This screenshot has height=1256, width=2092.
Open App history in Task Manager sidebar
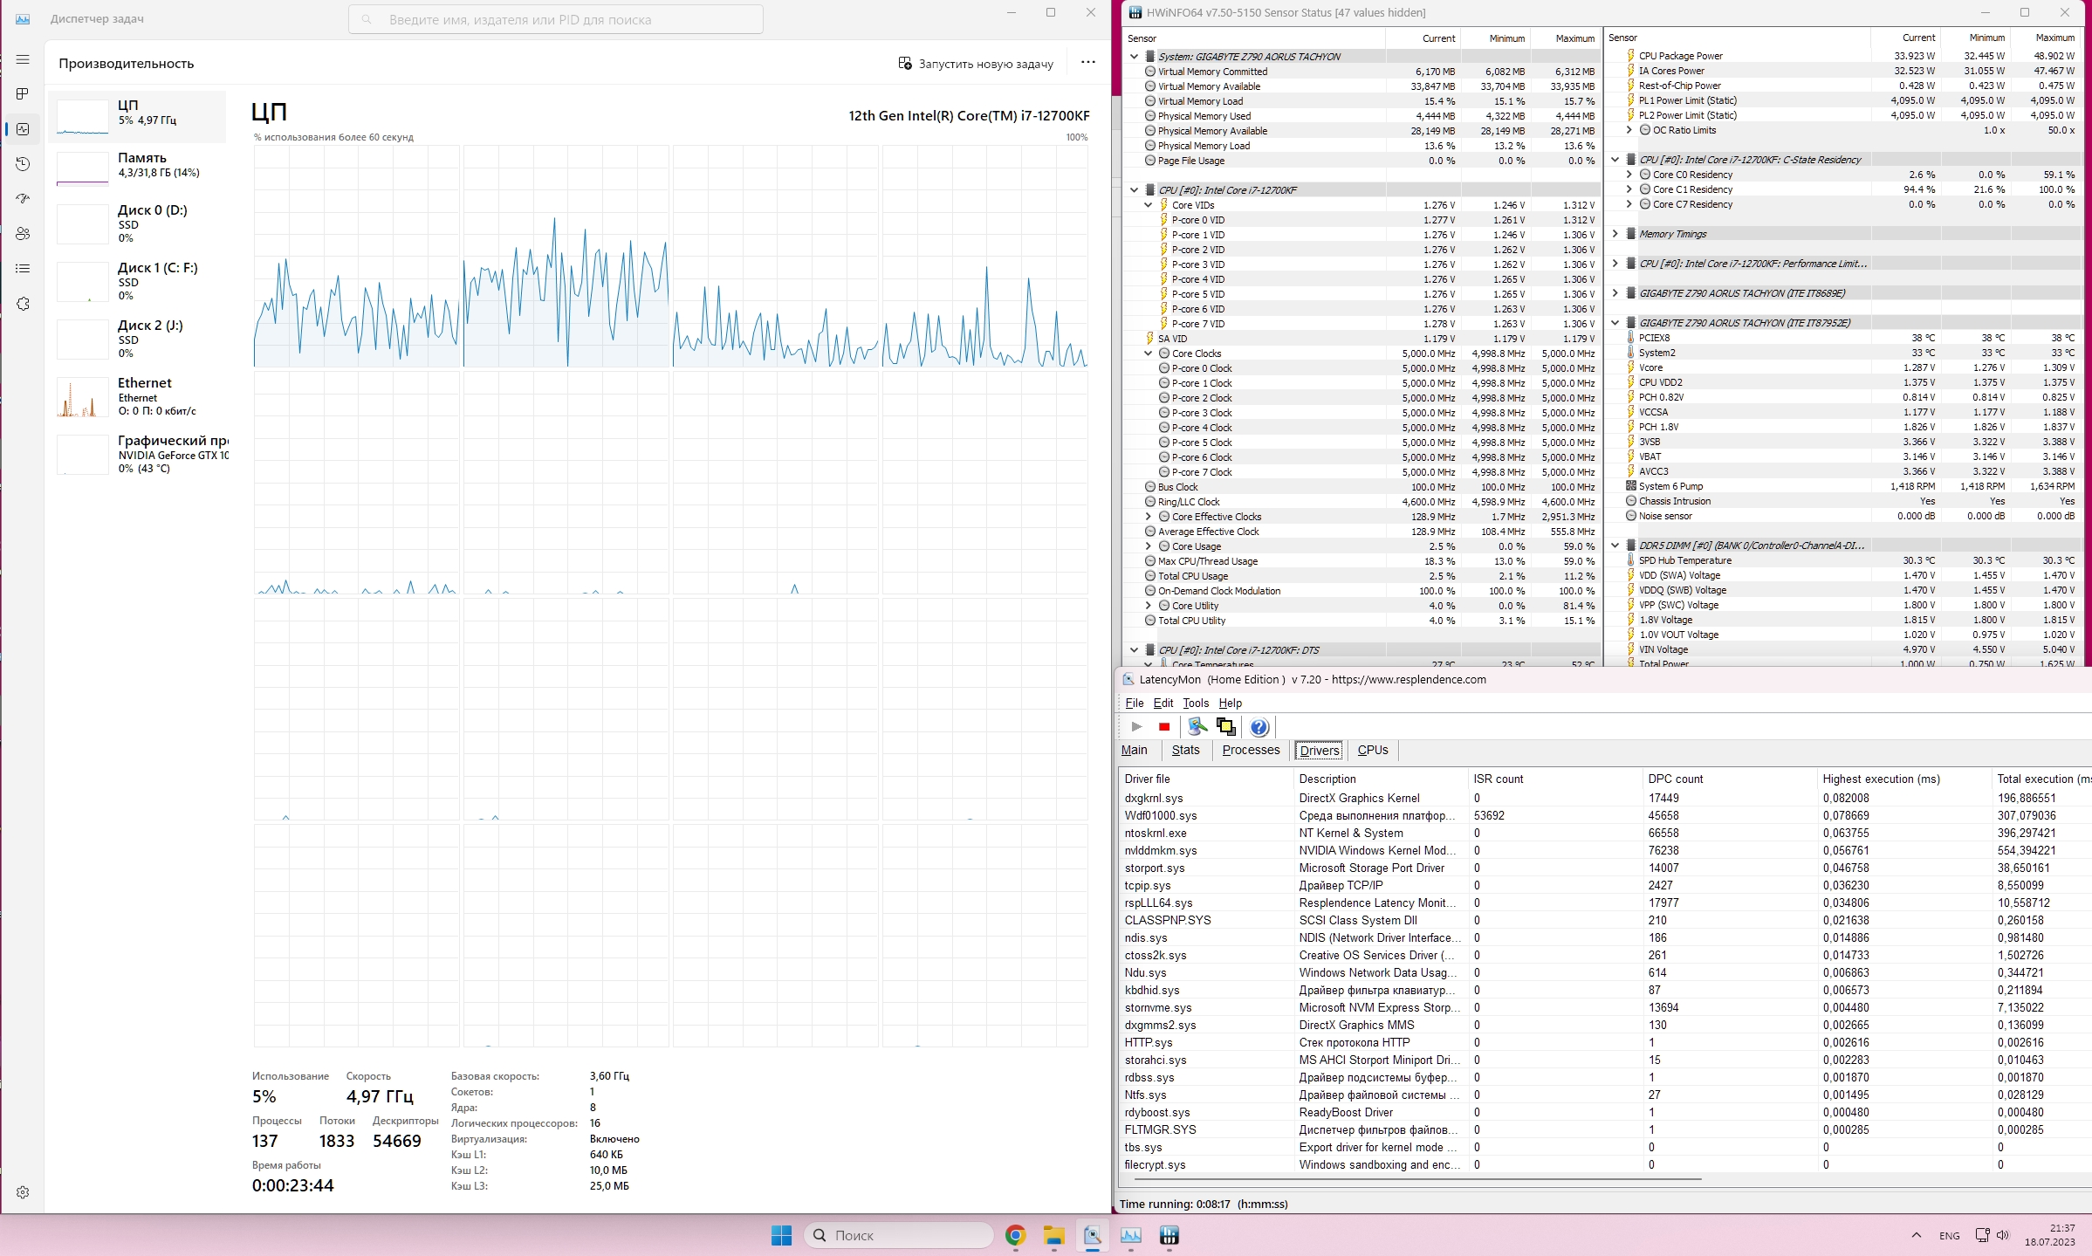click(23, 164)
